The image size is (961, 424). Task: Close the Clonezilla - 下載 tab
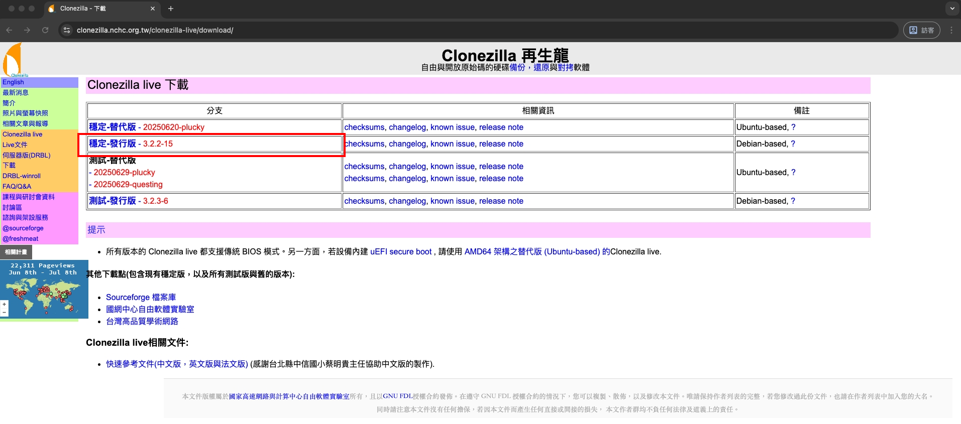153,9
